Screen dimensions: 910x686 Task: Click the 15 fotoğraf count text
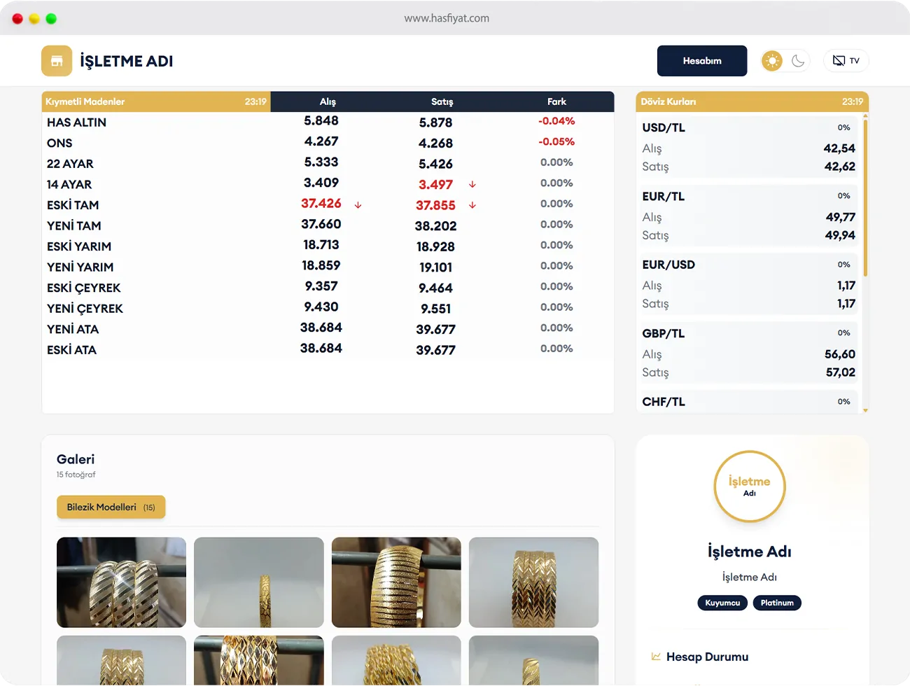click(76, 475)
